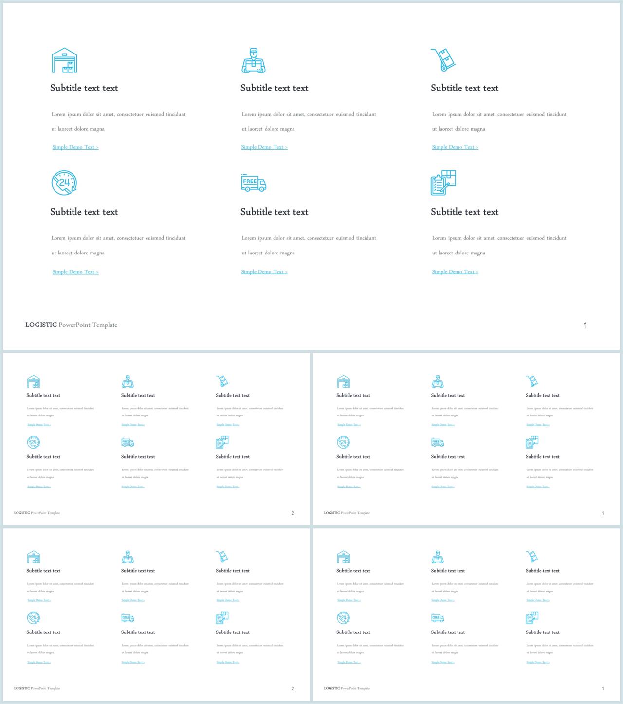623x704 pixels.
Task: Select Subtitle text text heading under clipboard, large slide
Action: [465, 212]
